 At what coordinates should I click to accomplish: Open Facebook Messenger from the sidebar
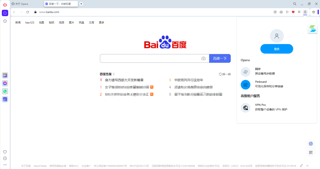pyautogui.click(x=5, y=83)
